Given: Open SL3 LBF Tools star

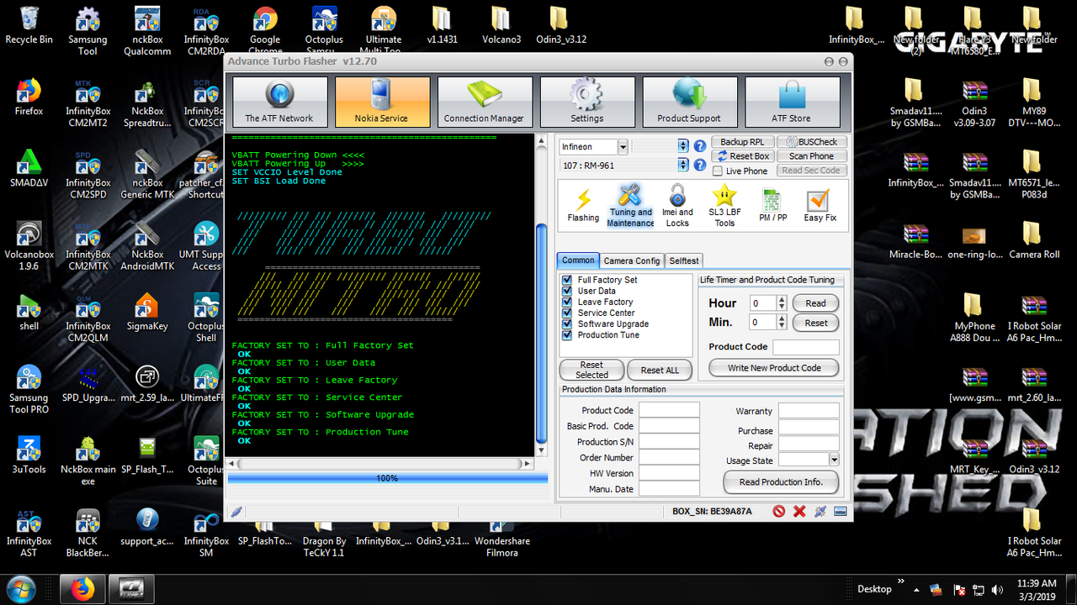Looking at the screenshot, I should (x=724, y=206).
